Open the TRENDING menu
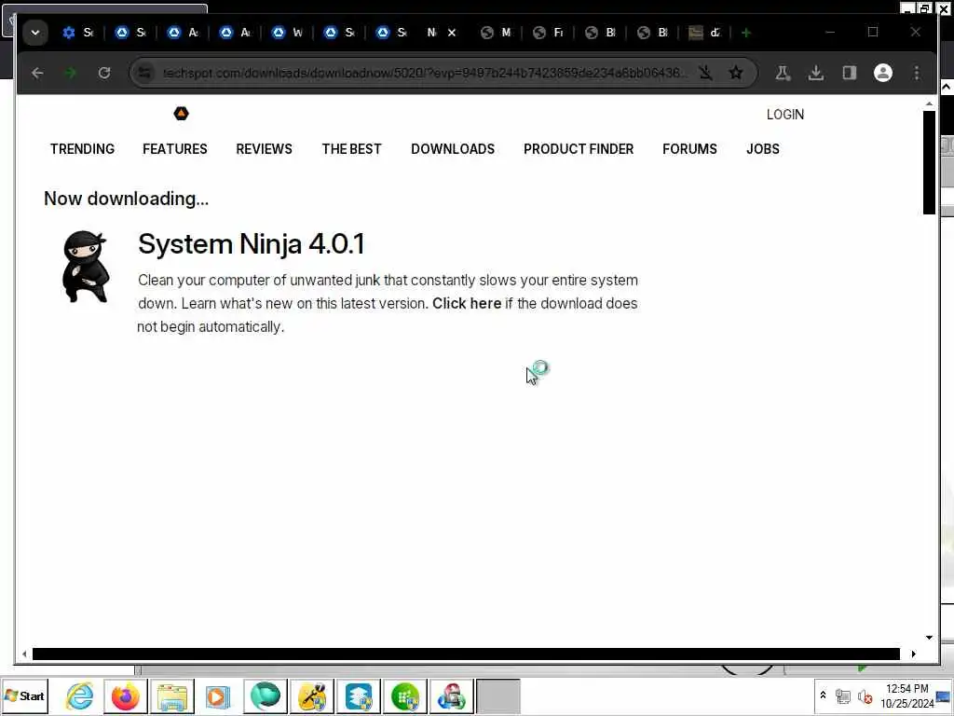This screenshot has width=954, height=716. point(82,149)
